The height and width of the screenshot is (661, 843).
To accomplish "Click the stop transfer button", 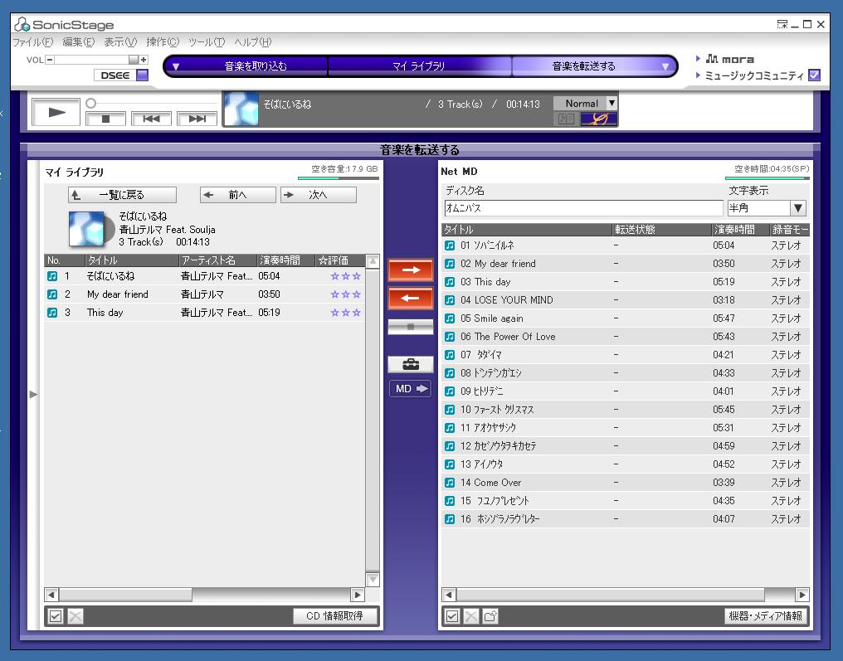I will (x=410, y=327).
